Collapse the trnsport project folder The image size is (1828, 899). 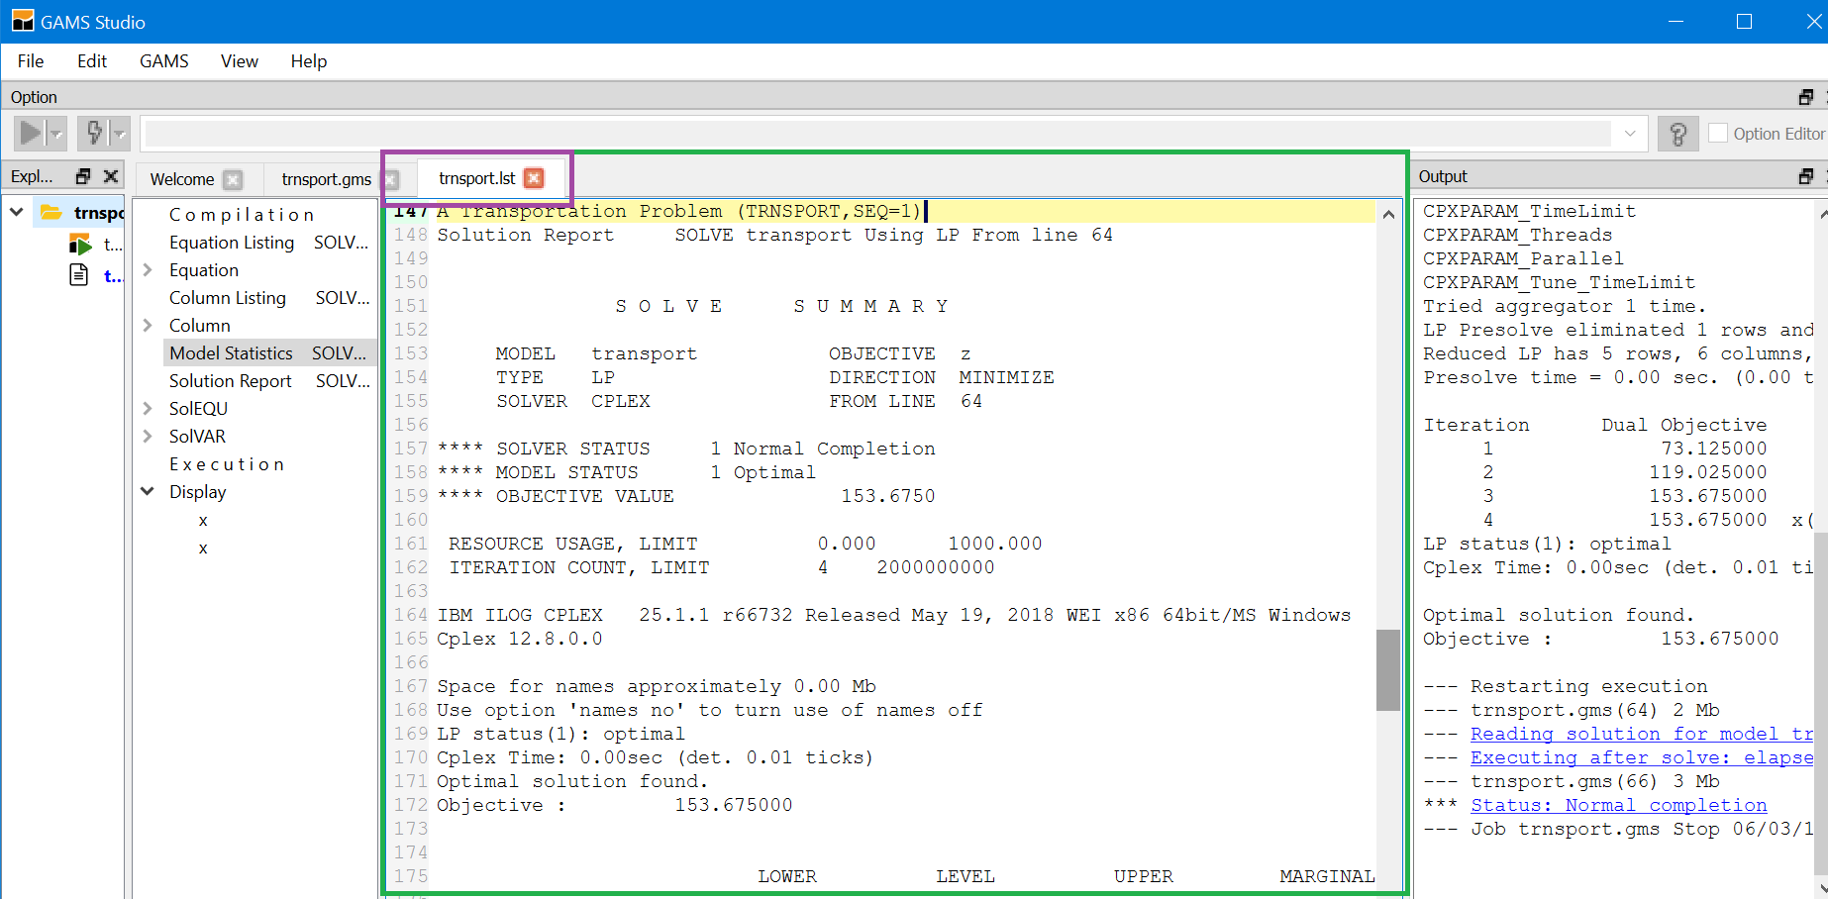(x=17, y=212)
